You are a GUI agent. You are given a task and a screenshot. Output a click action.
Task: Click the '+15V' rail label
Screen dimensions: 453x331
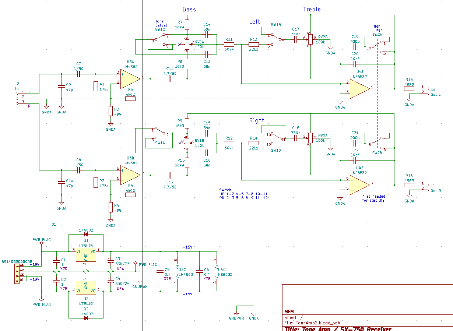click(x=187, y=247)
